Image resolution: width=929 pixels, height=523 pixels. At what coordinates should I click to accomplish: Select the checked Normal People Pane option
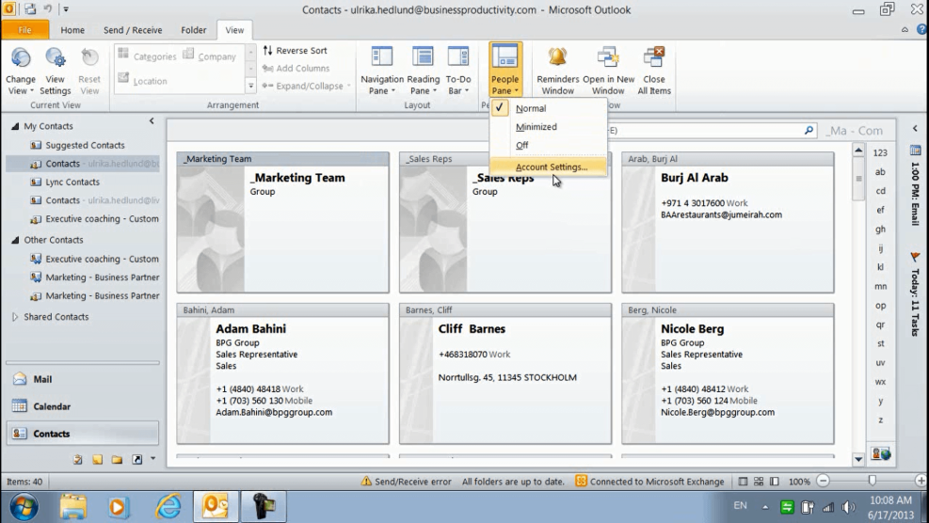pyautogui.click(x=531, y=109)
